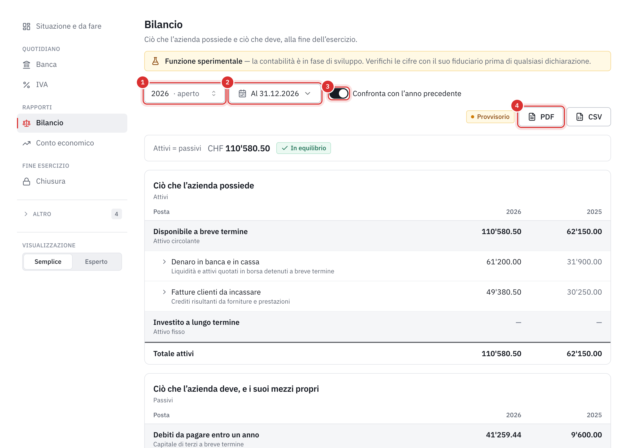Select Bilancio in the sidebar

72,123
